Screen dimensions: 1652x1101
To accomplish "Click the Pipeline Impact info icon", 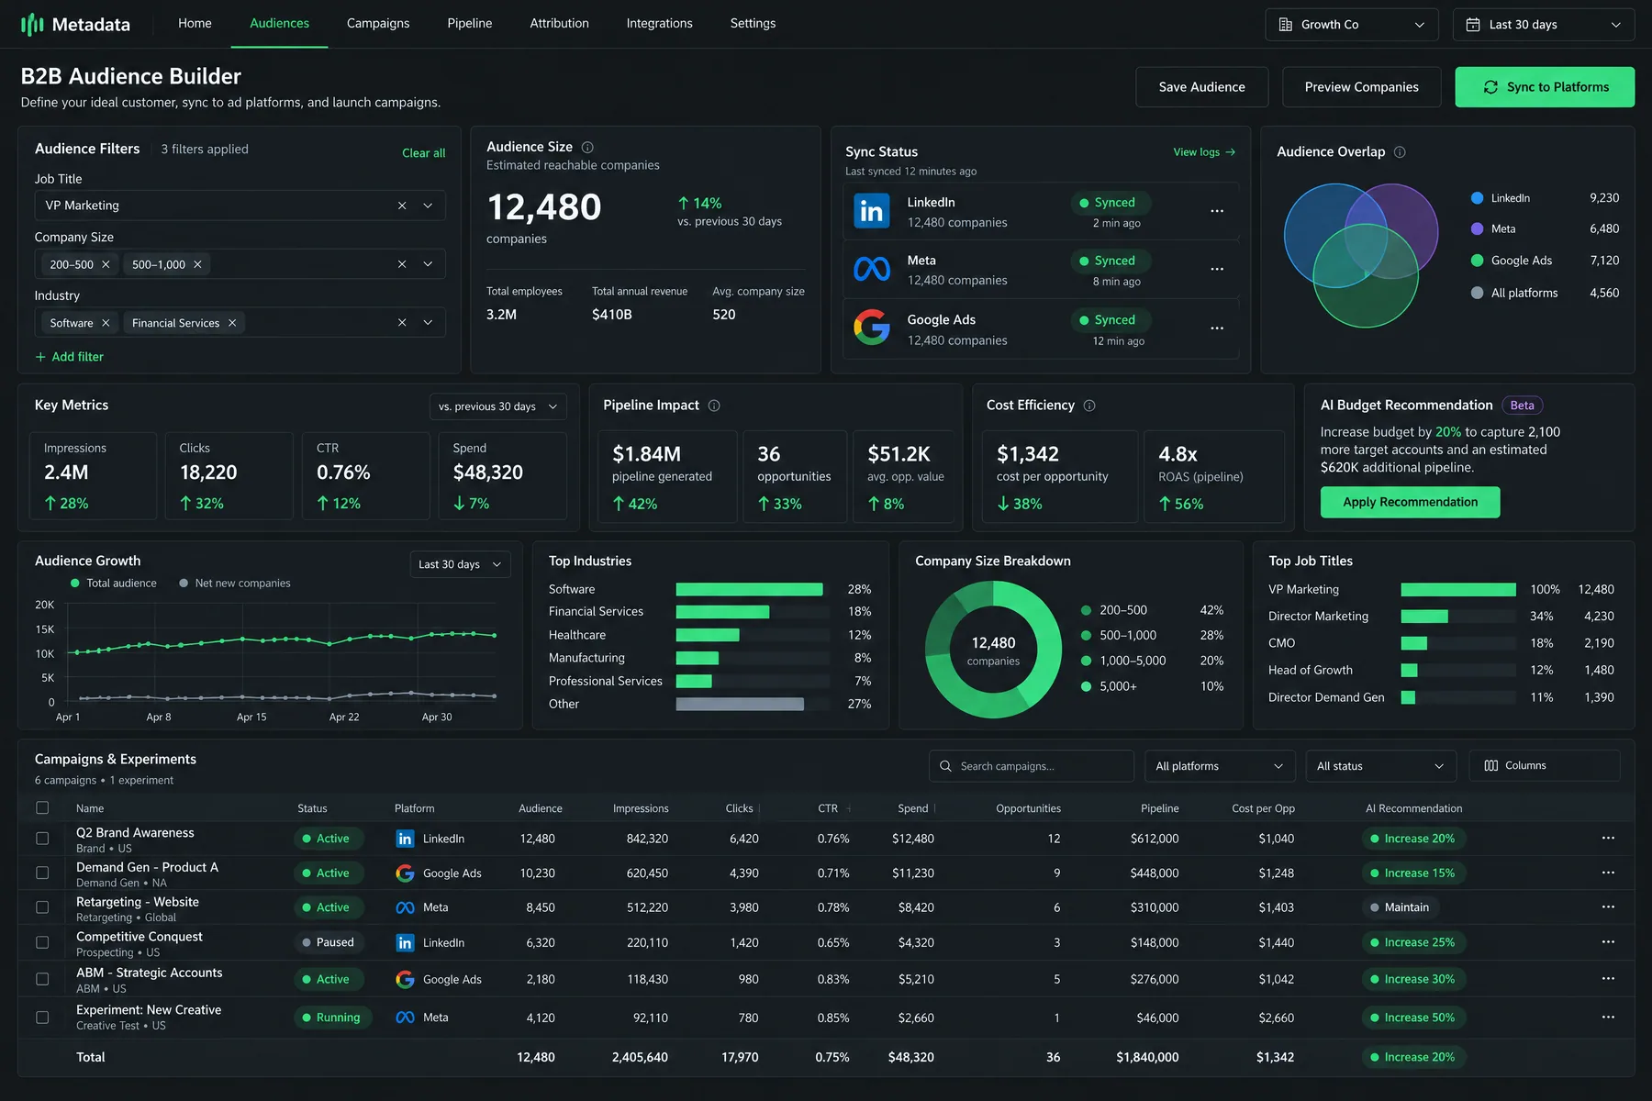I will (714, 406).
